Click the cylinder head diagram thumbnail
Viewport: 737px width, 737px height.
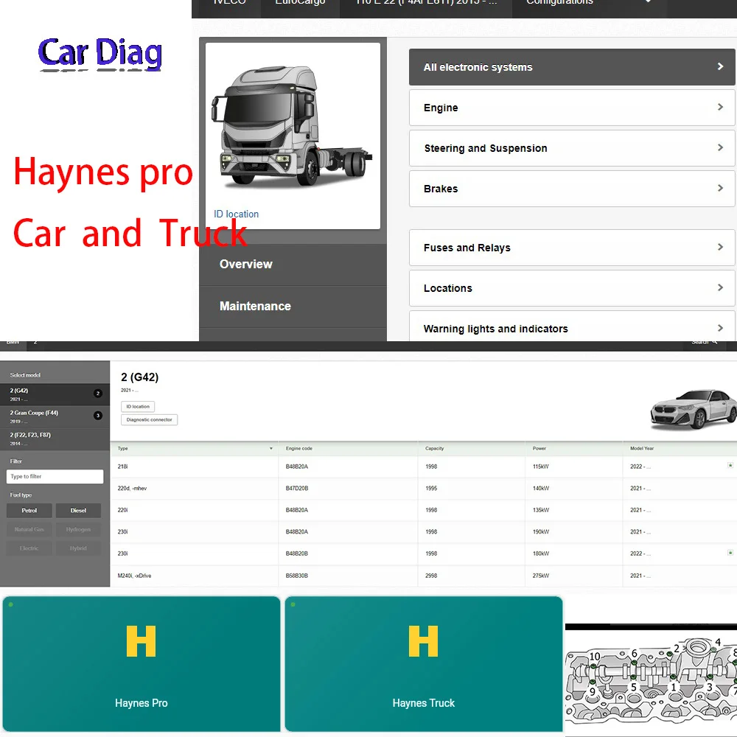[651, 678]
